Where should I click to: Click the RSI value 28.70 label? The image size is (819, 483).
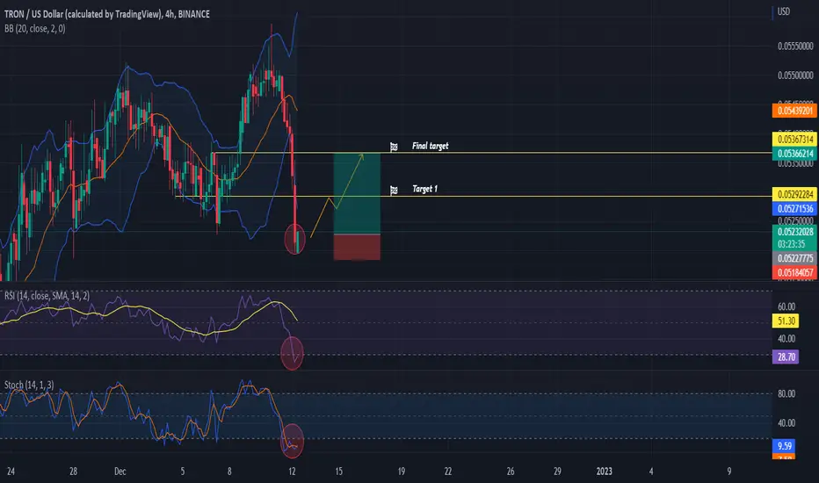click(786, 357)
